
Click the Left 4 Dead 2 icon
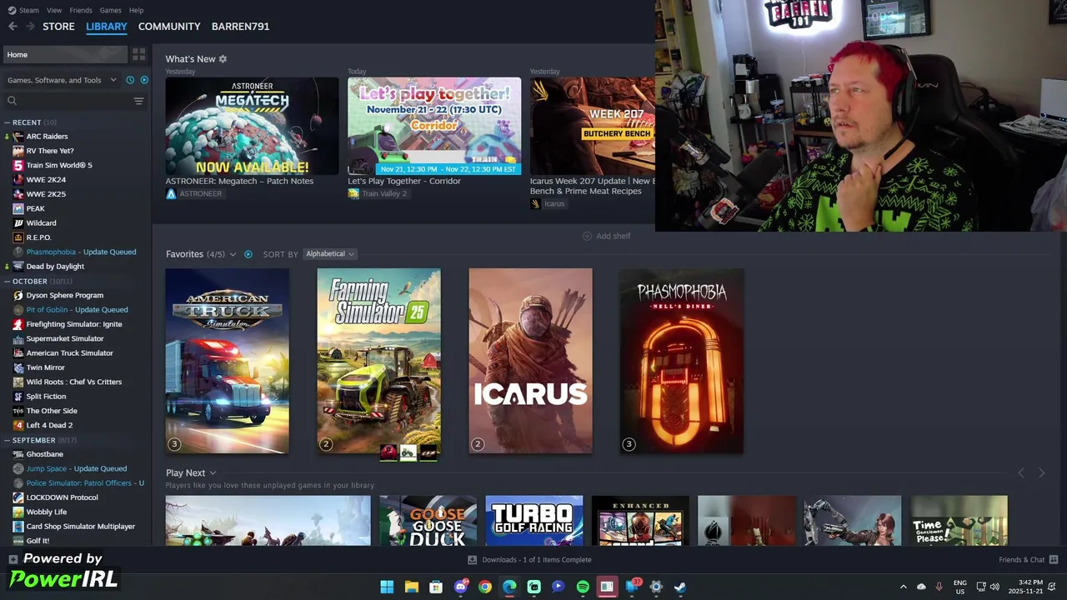click(18, 425)
